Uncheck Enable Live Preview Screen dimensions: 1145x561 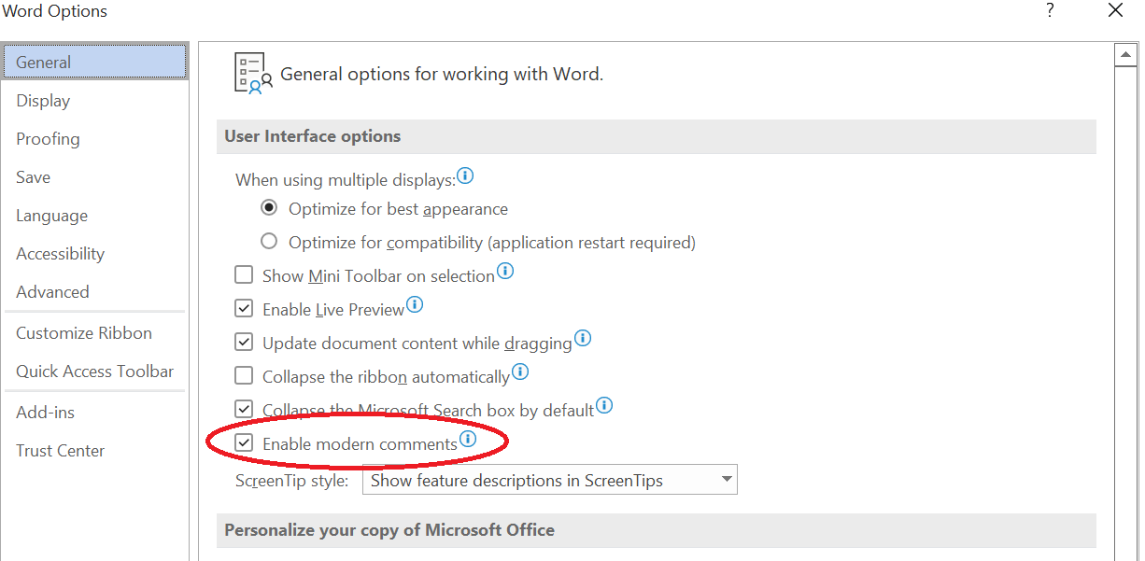(x=244, y=309)
